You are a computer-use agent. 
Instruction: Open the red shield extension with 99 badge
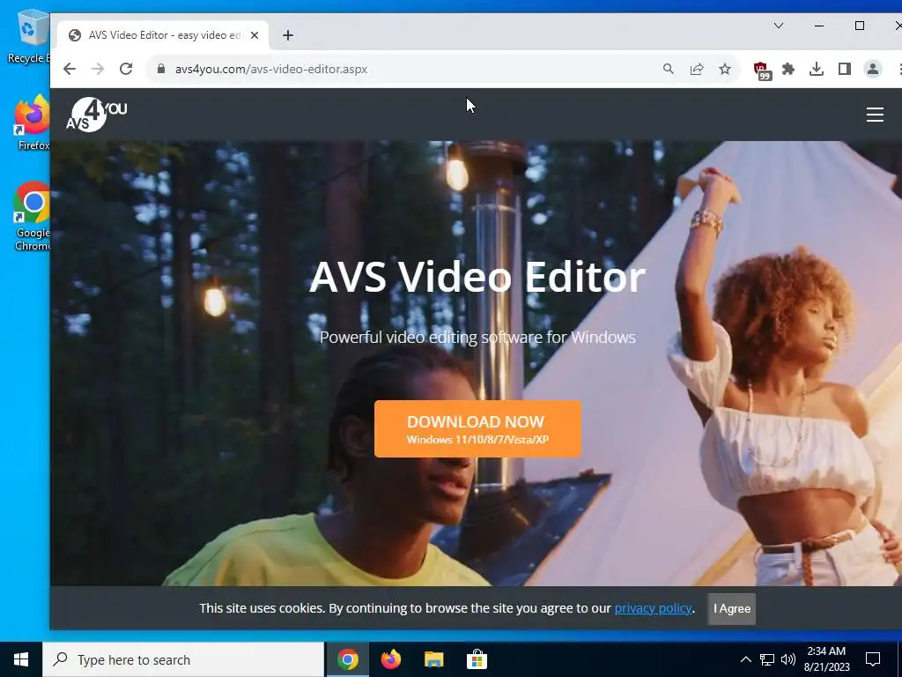762,71
